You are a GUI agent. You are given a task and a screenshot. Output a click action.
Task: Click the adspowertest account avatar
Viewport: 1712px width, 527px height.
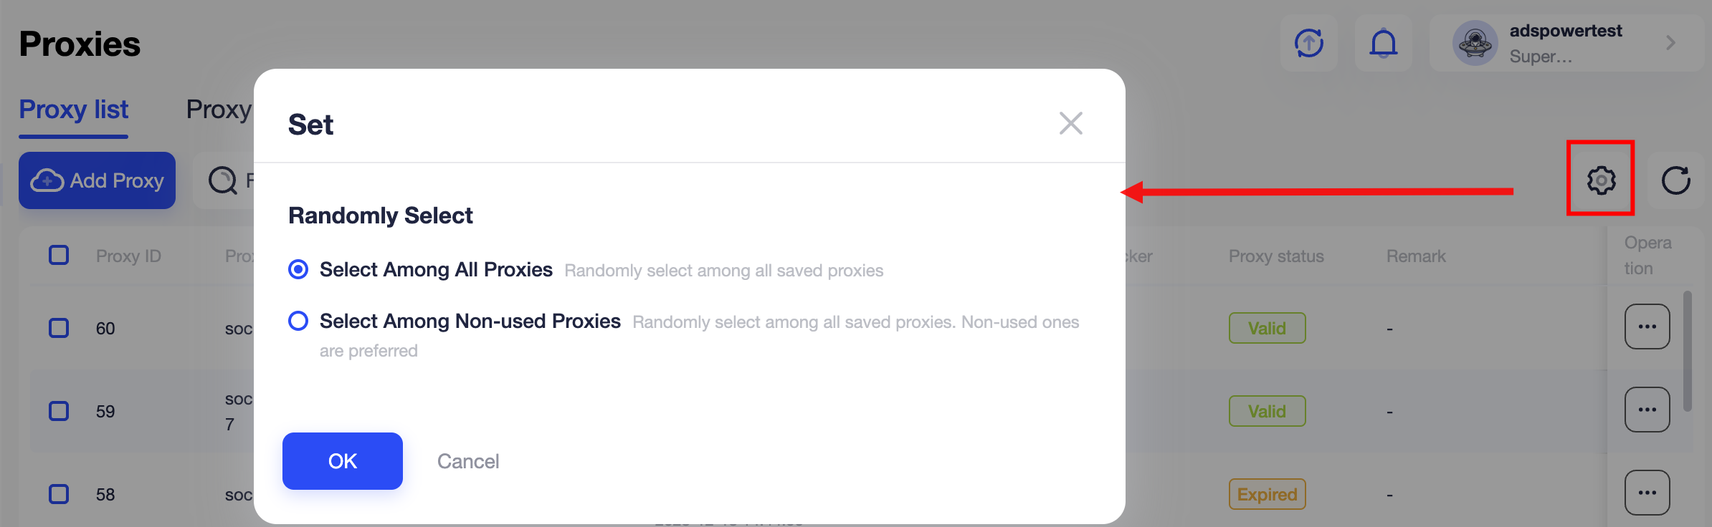[x=1475, y=43]
